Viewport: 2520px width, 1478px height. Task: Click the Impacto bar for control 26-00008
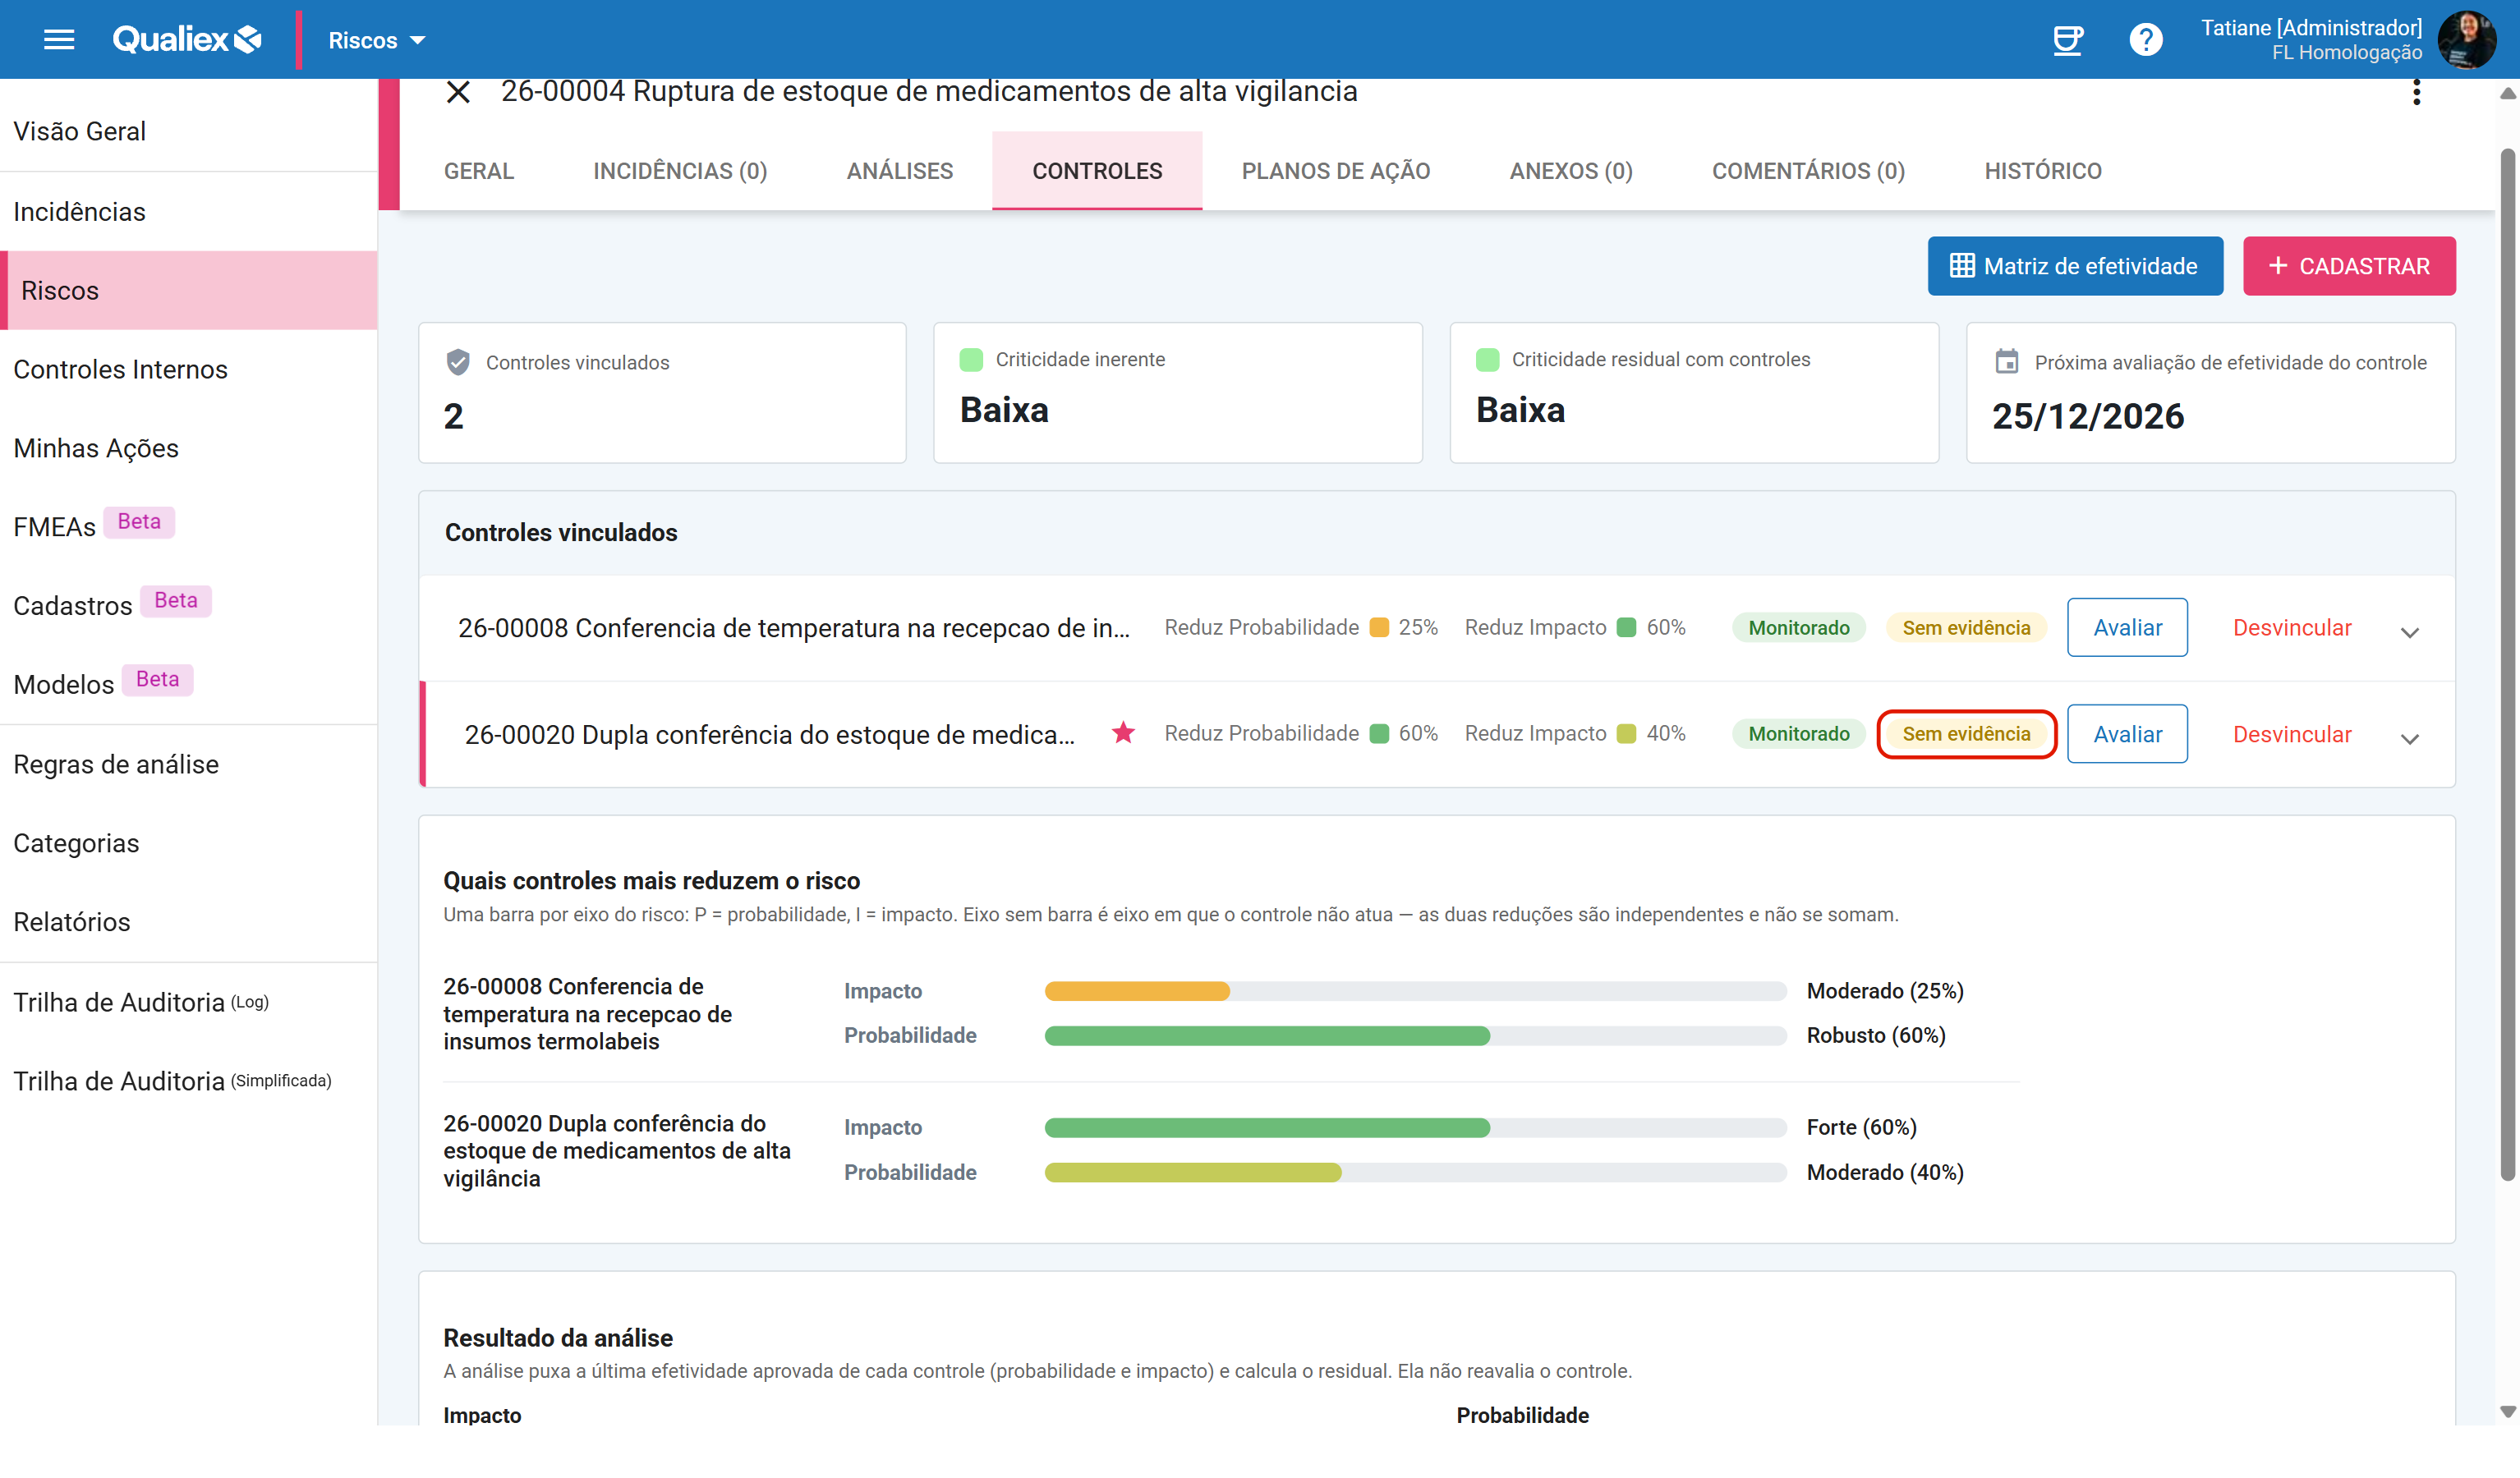coord(1415,991)
